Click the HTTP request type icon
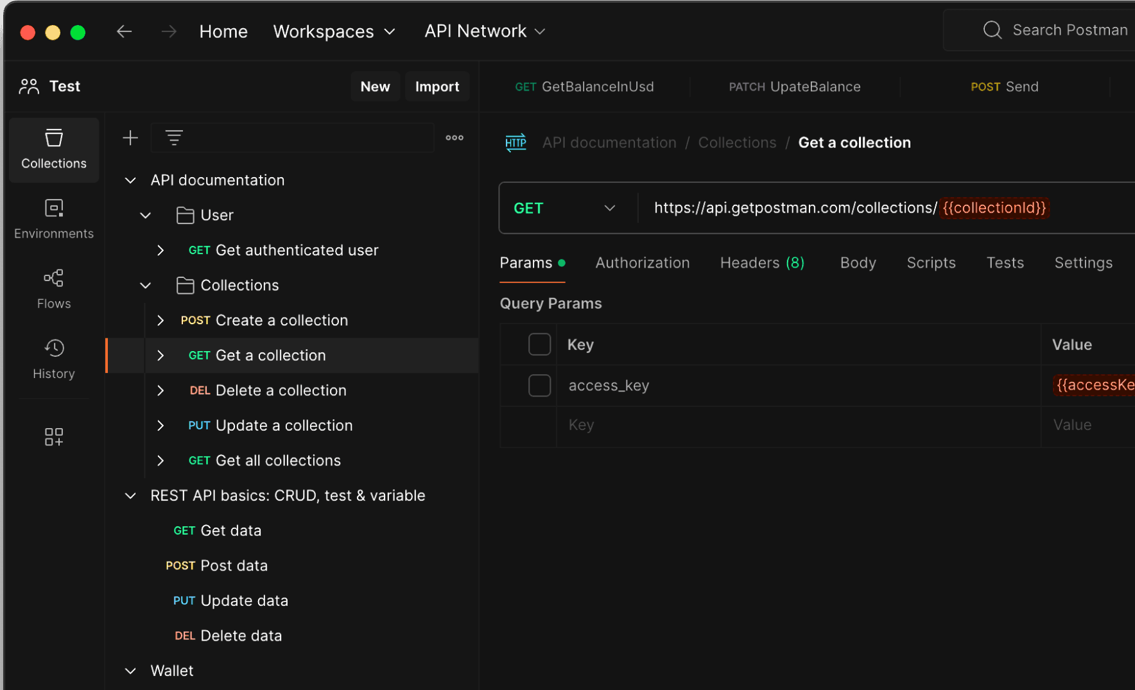 pyautogui.click(x=516, y=142)
